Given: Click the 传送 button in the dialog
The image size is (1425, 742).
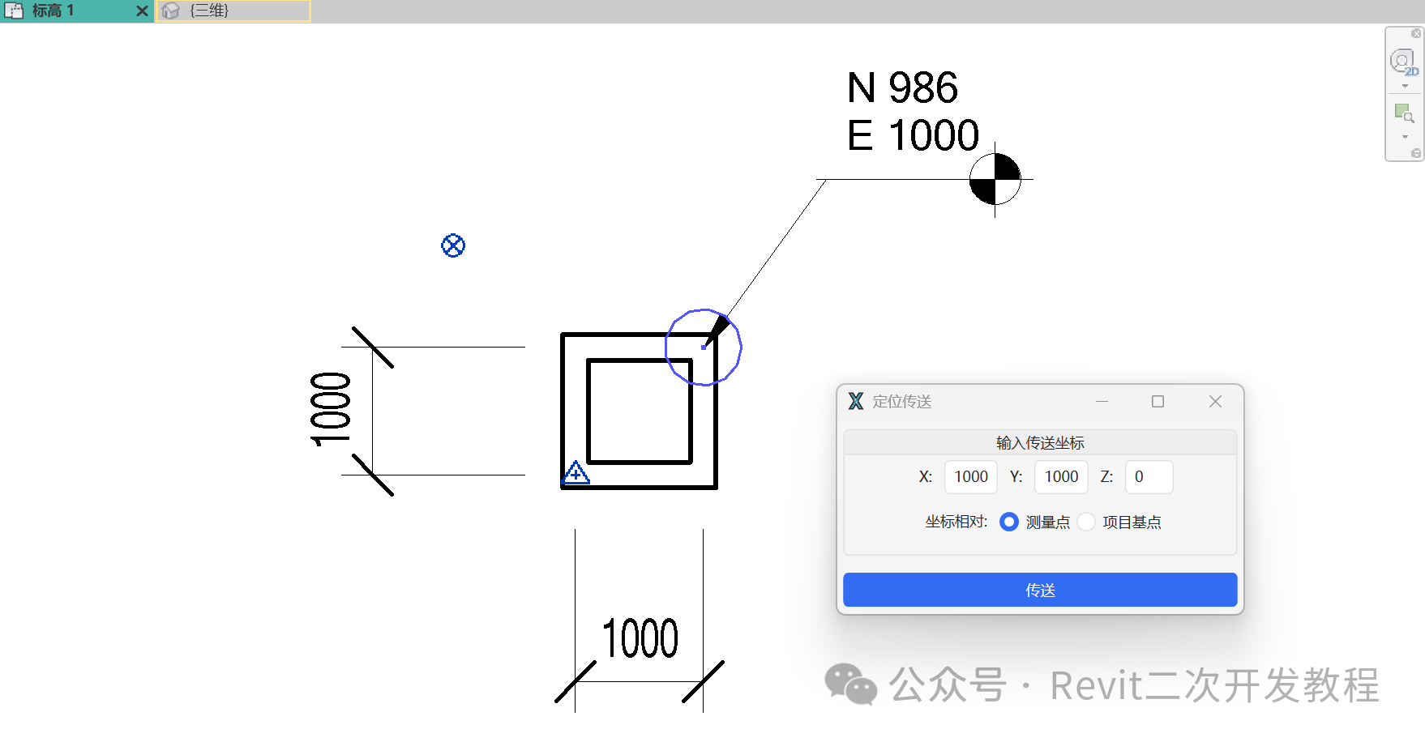Looking at the screenshot, I should pos(1040,589).
